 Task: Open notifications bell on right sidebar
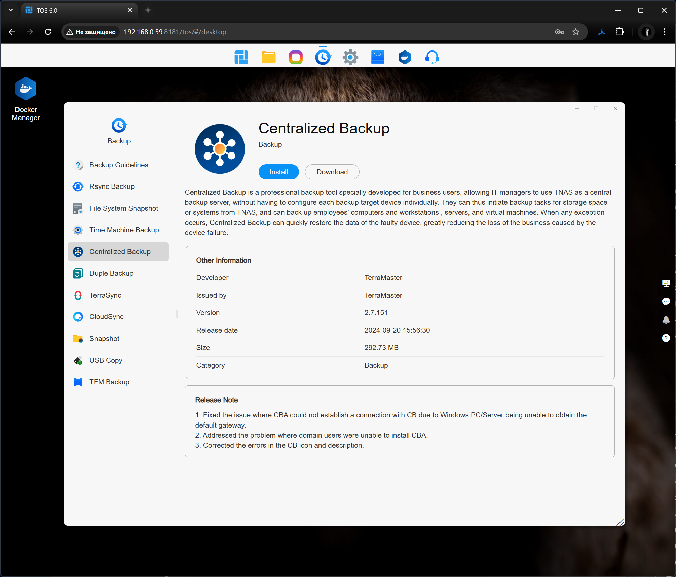click(x=666, y=319)
